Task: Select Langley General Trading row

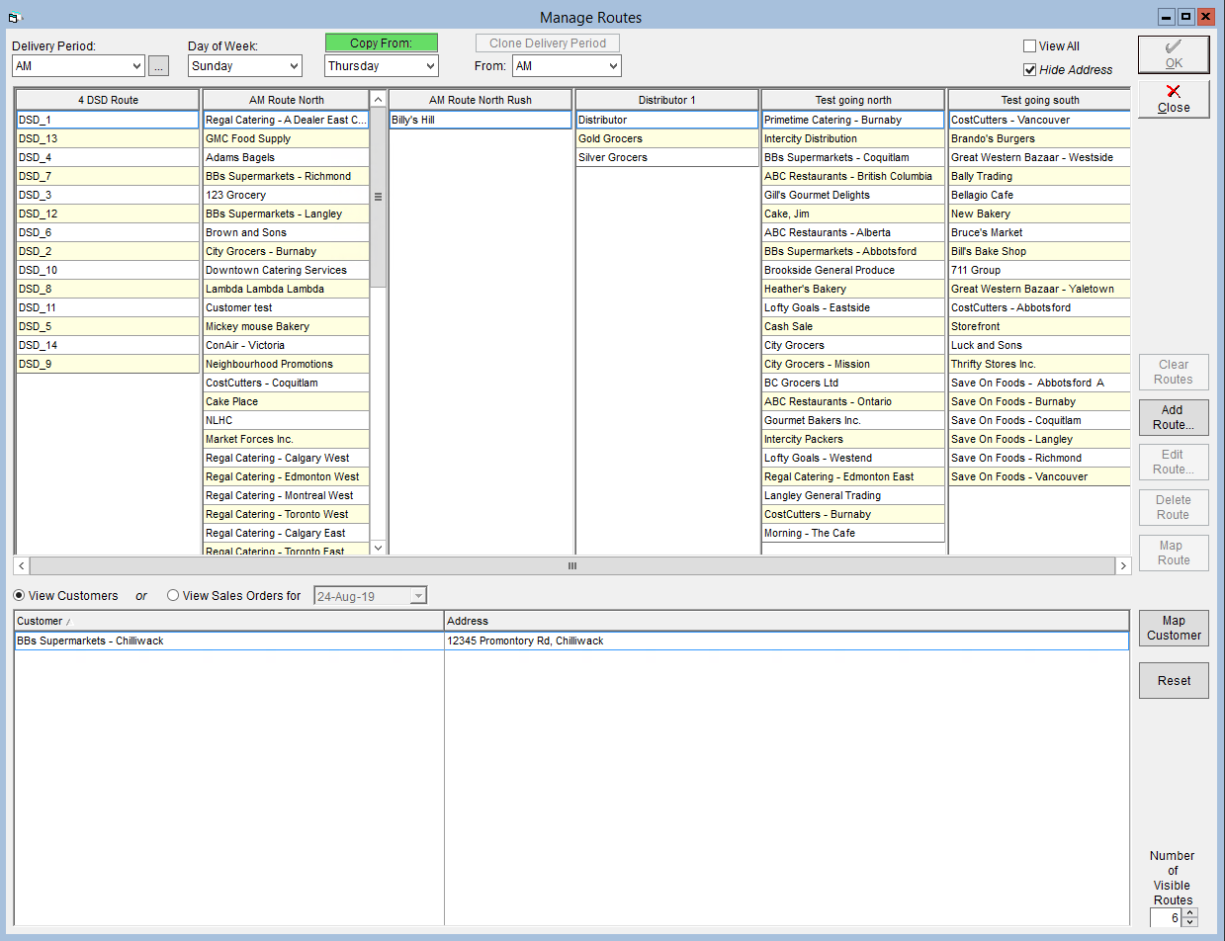Action: pos(853,495)
